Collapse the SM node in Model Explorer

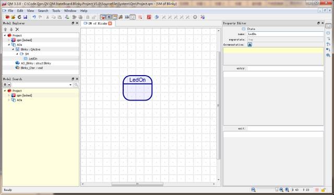(17, 54)
